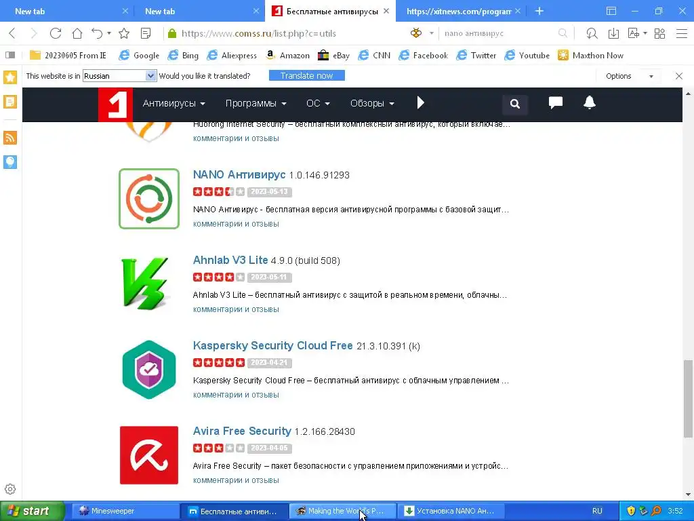Click the green padlock security icon
Viewport: 694px width, 521px height.
[x=173, y=33]
